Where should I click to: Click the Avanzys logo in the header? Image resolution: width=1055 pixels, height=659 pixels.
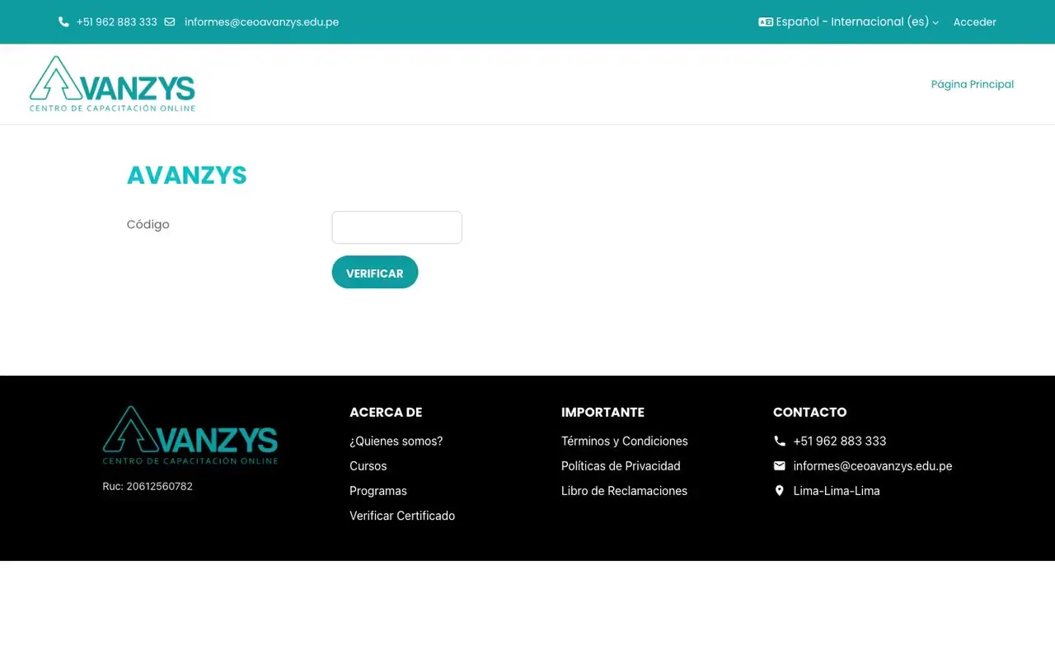coord(112,84)
